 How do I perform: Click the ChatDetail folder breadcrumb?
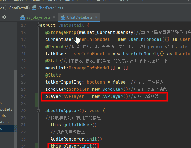click(x=18, y=8)
